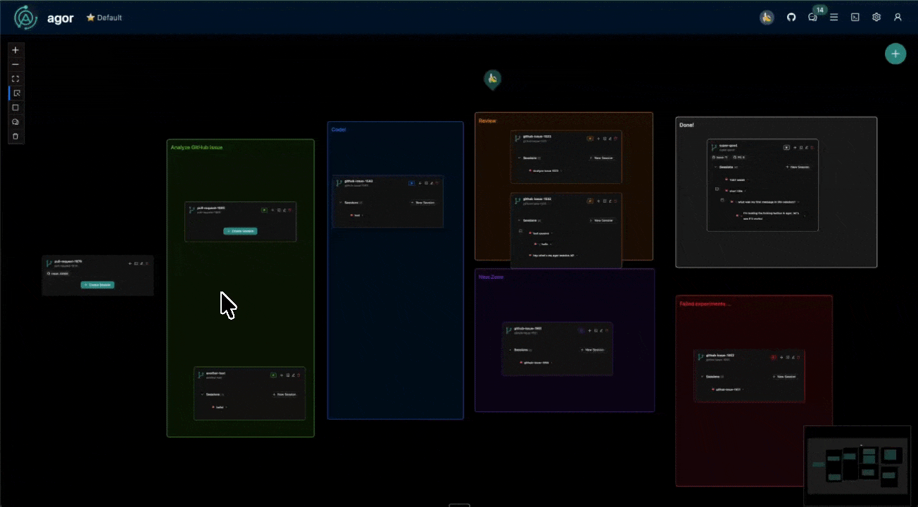Open the settings gear in top bar
Screen dimensions: 918x507
(x=876, y=18)
